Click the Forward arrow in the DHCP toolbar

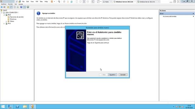coord(4,7)
